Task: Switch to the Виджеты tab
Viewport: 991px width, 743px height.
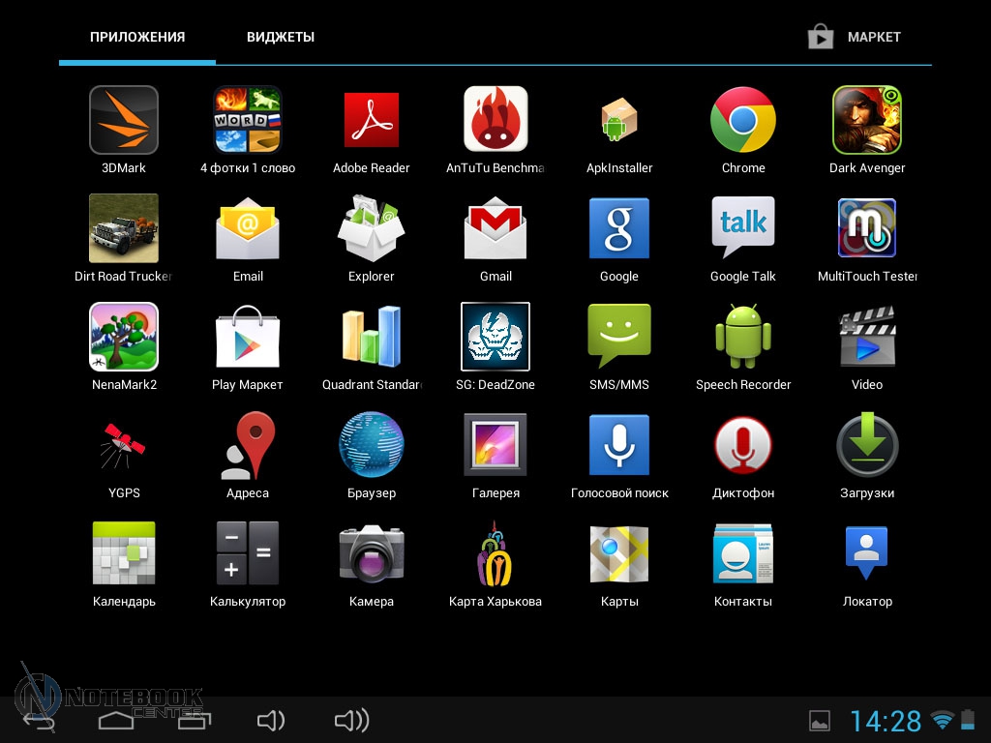Action: pos(281,37)
